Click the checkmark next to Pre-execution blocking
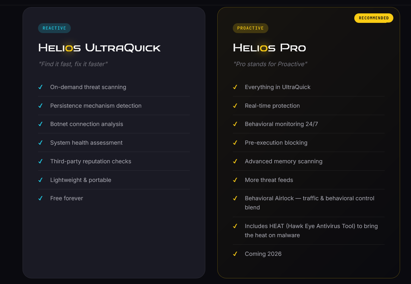The height and width of the screenshot is (284, 411). [235, 143]
